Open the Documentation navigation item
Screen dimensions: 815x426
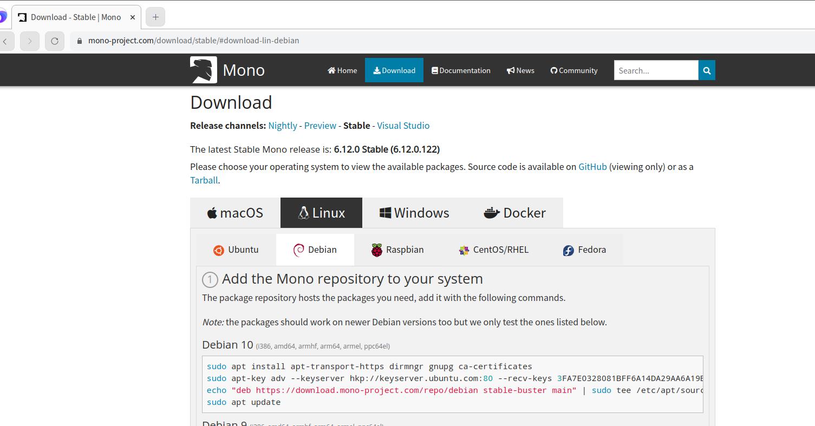pyautogui.click(x=461, y=70)
